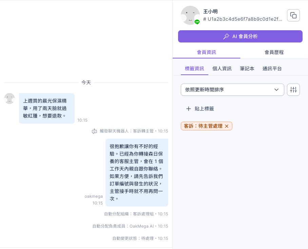
Task: Click 王小明 profile avatar in member panel
Action: [190, 15]
